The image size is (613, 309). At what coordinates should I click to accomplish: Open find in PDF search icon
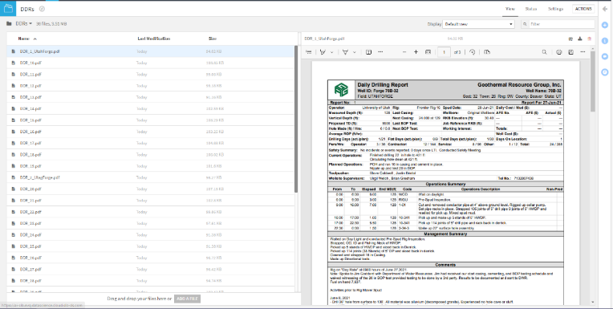(x=544, y=52)
